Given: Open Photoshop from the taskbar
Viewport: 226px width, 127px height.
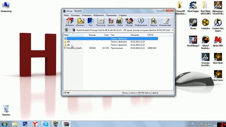Looking at the screenshot, I should tap(25, 124).
